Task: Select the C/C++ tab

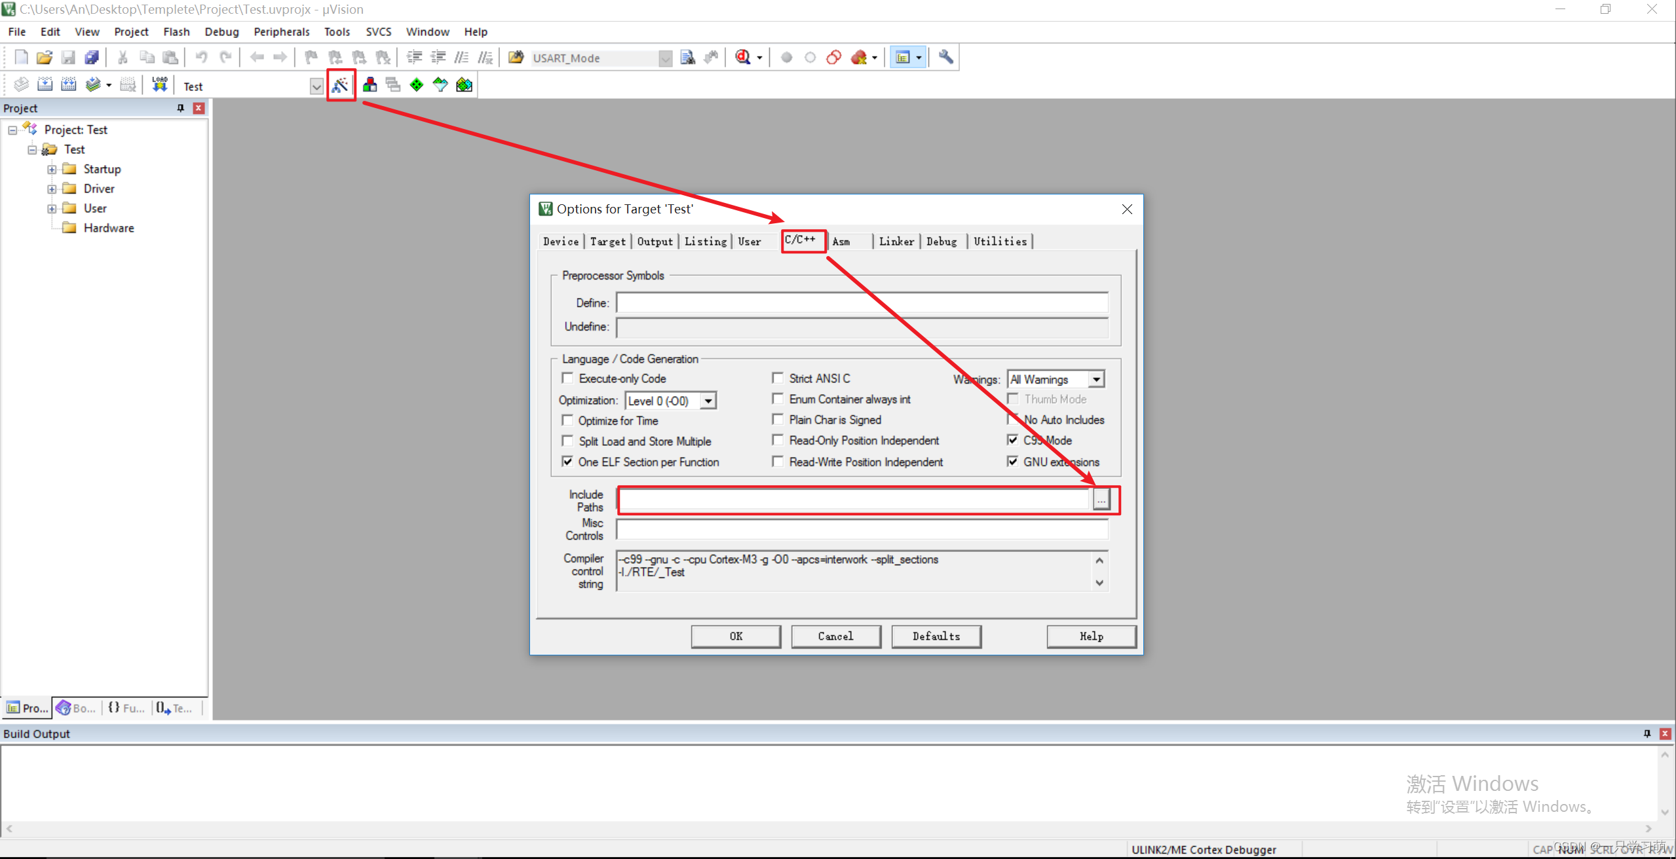Action: point(799,241)
